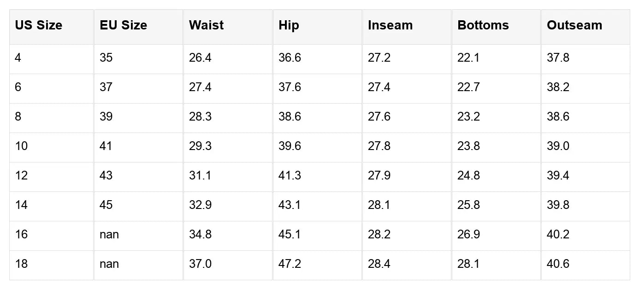Click US size 4 cell
639x289 pixels.
(x=18, y=58)
